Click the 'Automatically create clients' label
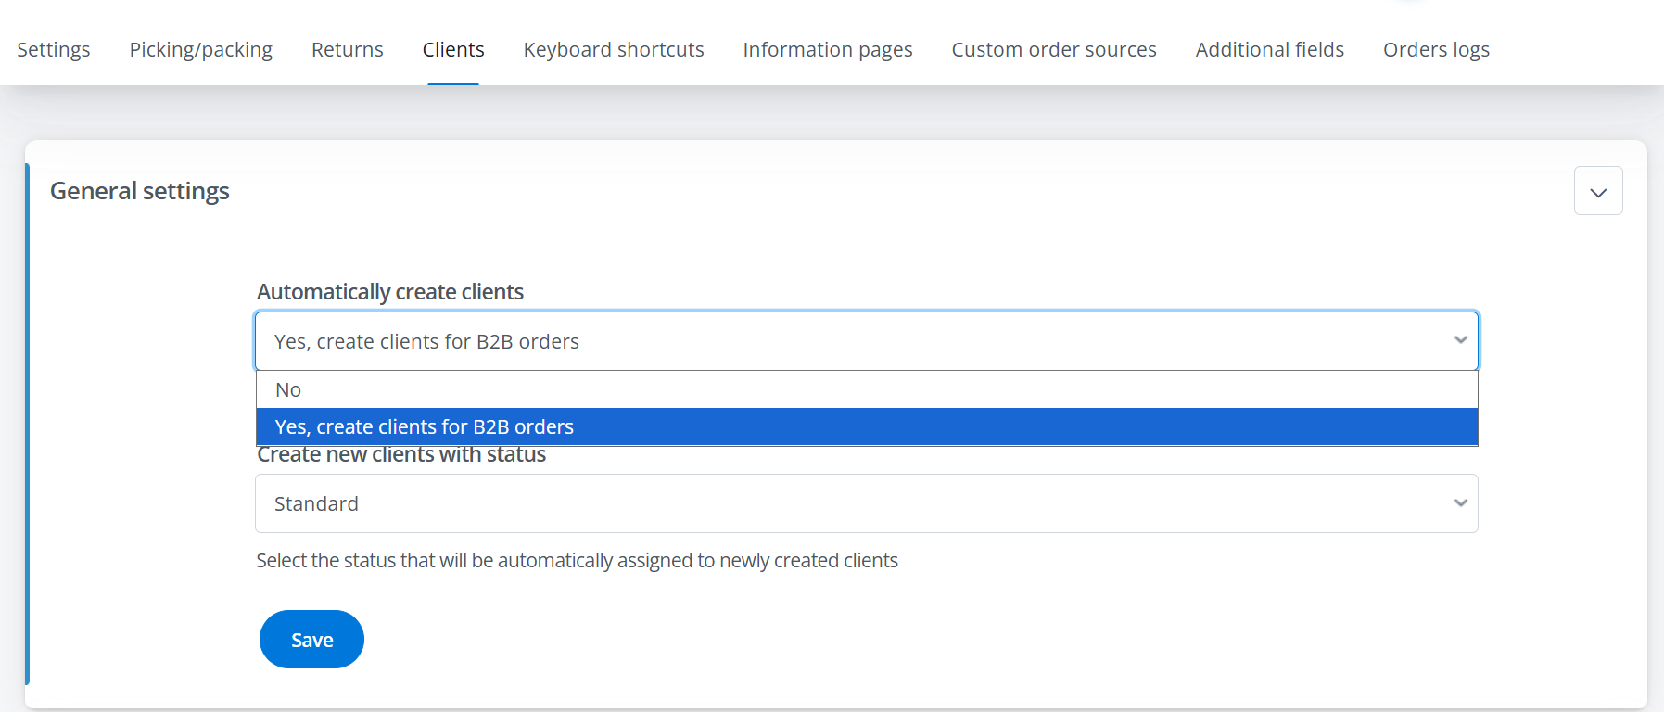 tap(390, 292)
